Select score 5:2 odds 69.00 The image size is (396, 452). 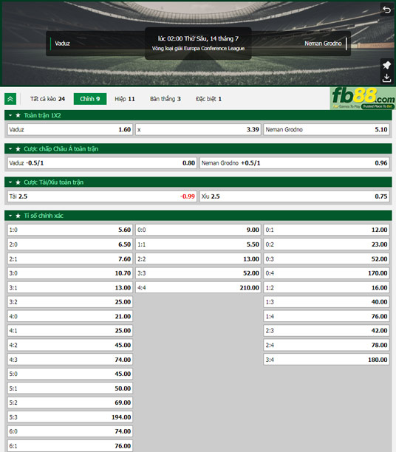(69, 403)
